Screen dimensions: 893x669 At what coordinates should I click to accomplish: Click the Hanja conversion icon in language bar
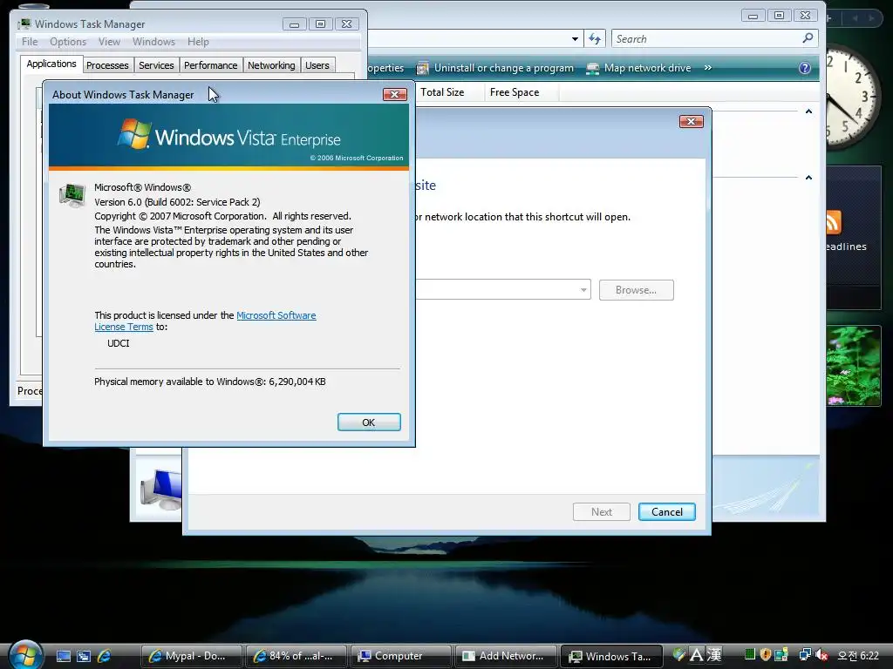[714, 655]
